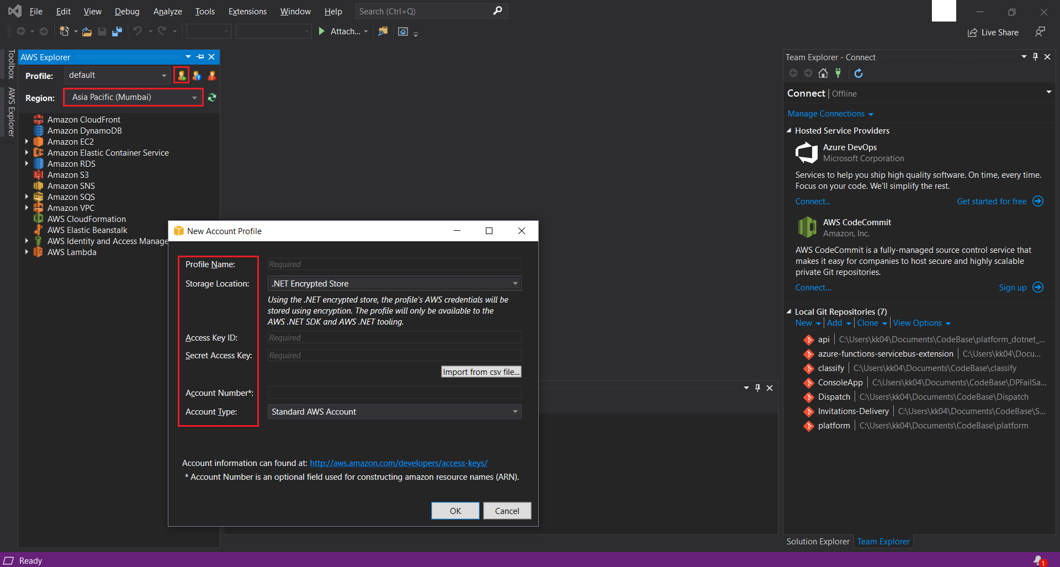Expand the AWS Lambda tree node
This screenshot has height=567, width=1060.
pyautogui.click(x=26, y=252)
